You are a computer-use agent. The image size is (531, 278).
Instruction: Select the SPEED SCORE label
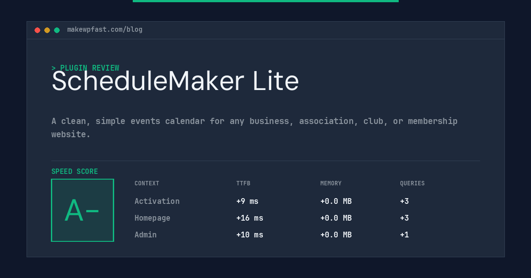pos(75,172)
